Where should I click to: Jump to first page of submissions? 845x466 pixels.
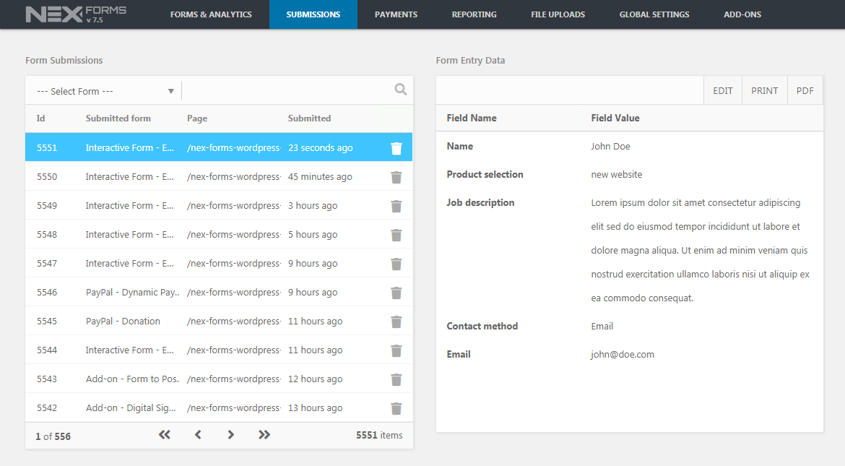click(165, 435)
